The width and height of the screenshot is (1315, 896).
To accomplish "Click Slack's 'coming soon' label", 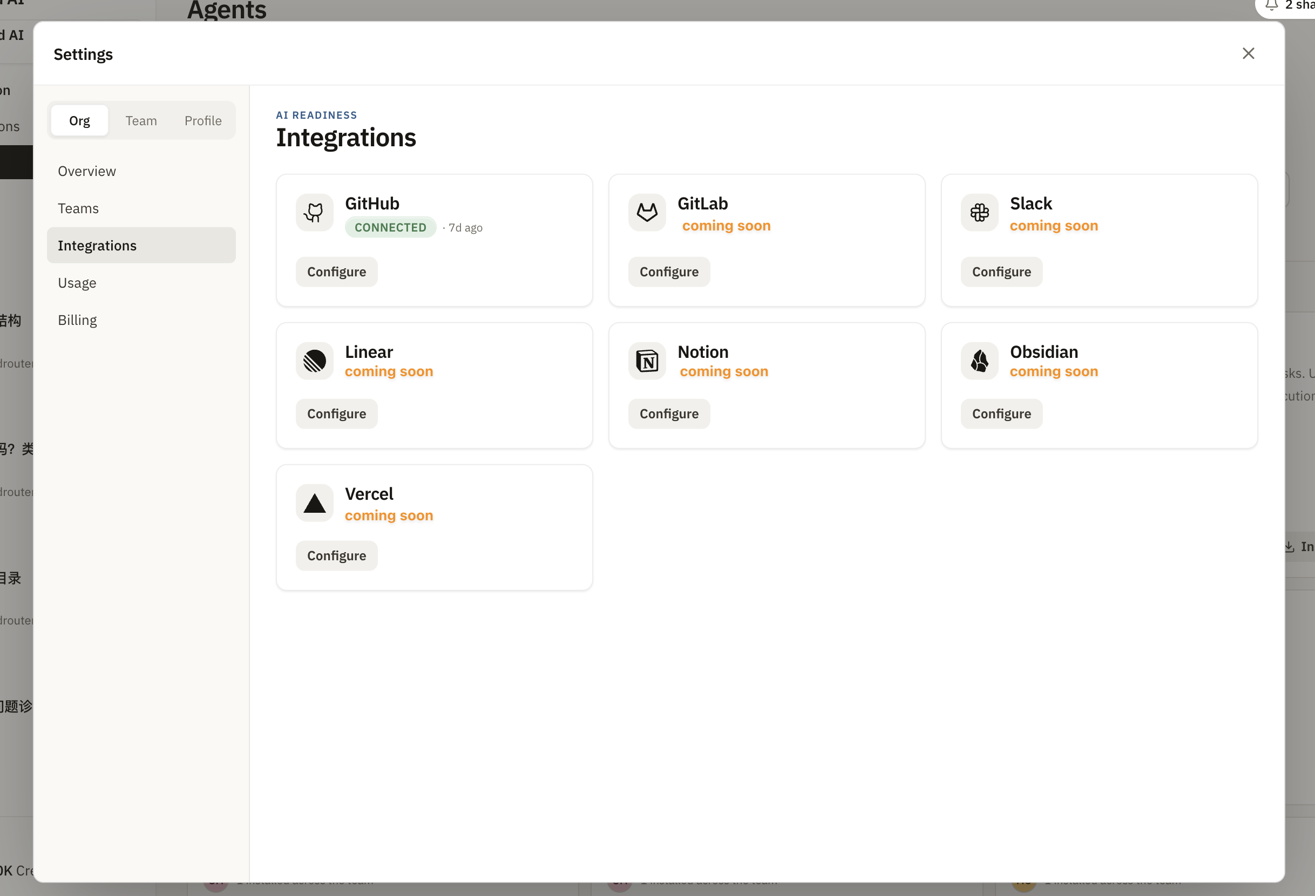I will 1054,226.
